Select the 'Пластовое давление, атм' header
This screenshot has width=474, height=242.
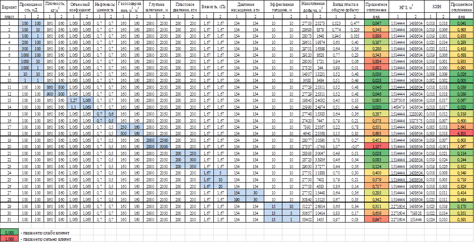185,7
